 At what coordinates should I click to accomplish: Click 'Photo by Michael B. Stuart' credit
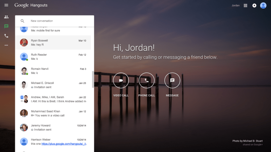[247, 141]
